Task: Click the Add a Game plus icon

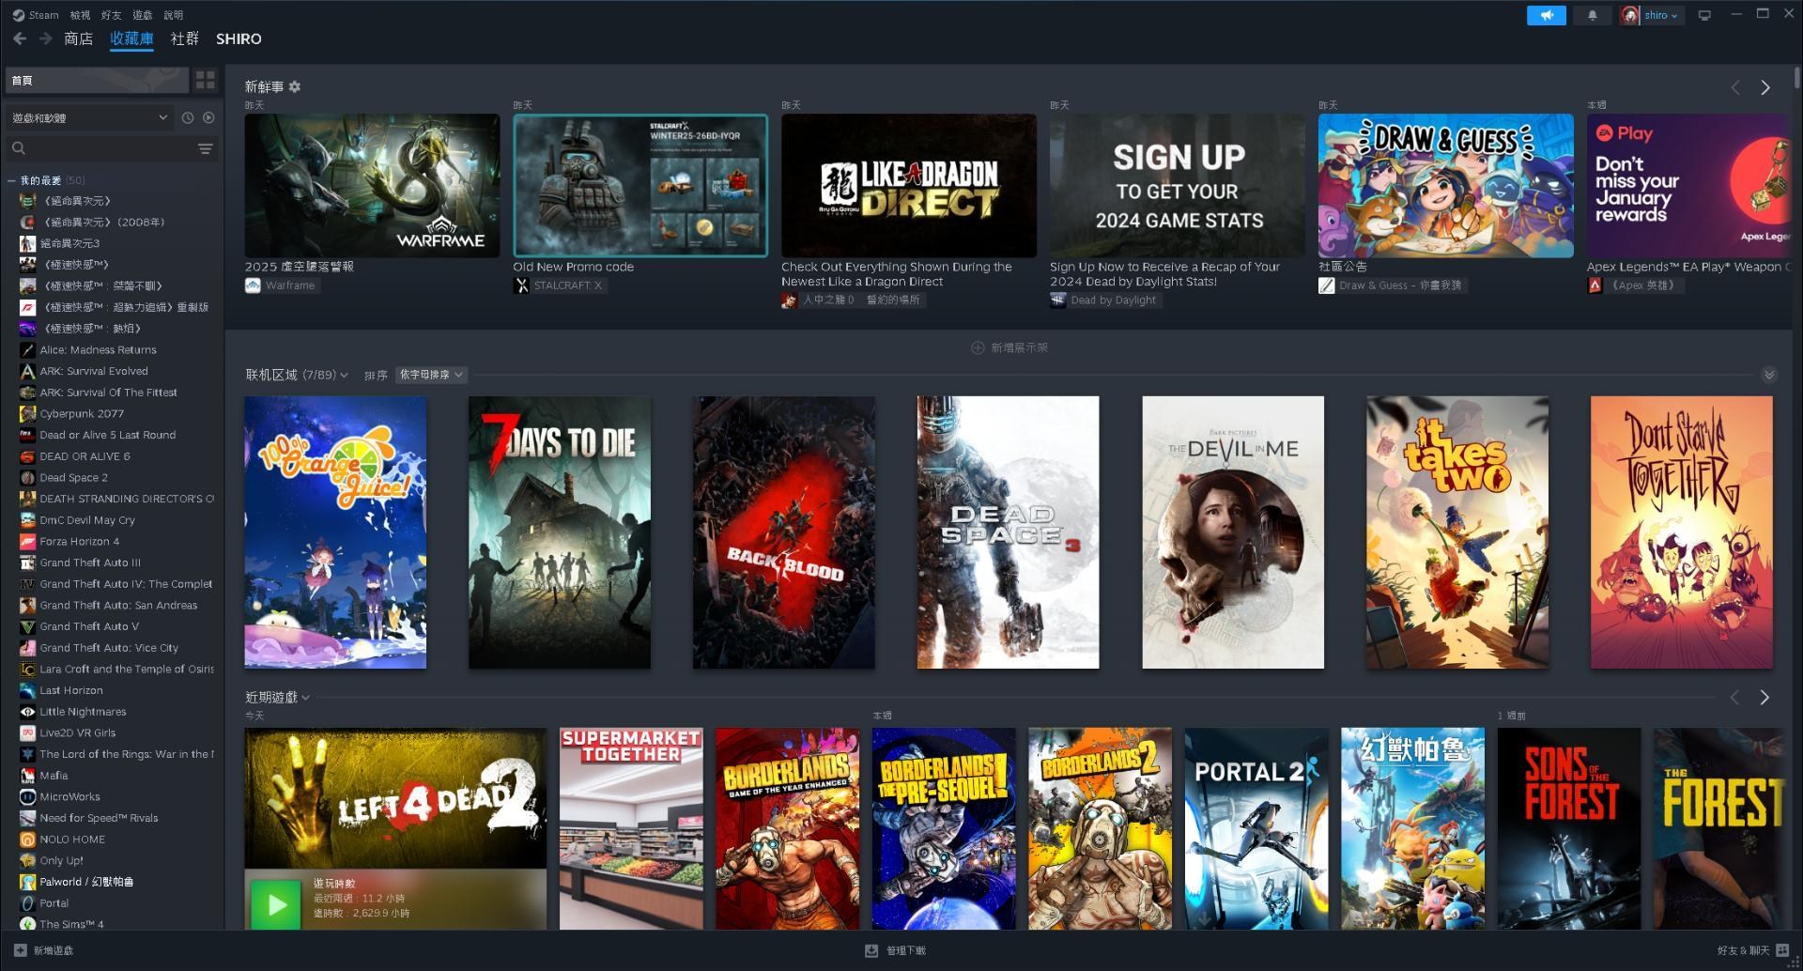Action: tap(21, 950)
